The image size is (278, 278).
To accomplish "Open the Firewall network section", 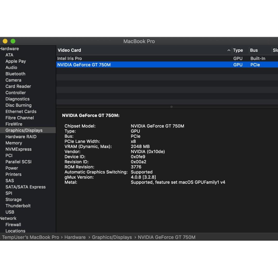I will pos(13,225).
